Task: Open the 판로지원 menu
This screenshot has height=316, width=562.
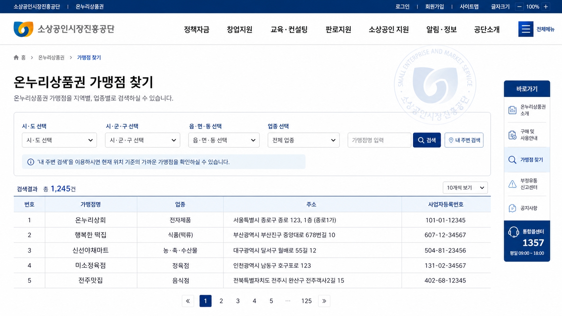Action: click(338, 30)
